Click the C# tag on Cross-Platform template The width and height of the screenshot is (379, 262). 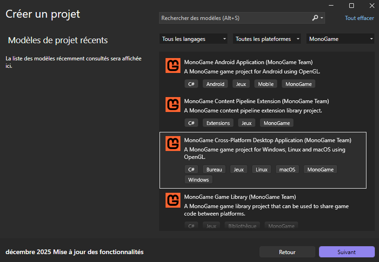(191, 170)
